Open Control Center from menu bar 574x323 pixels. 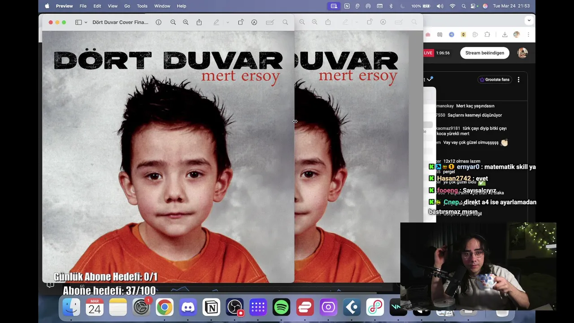click(474, 6)
